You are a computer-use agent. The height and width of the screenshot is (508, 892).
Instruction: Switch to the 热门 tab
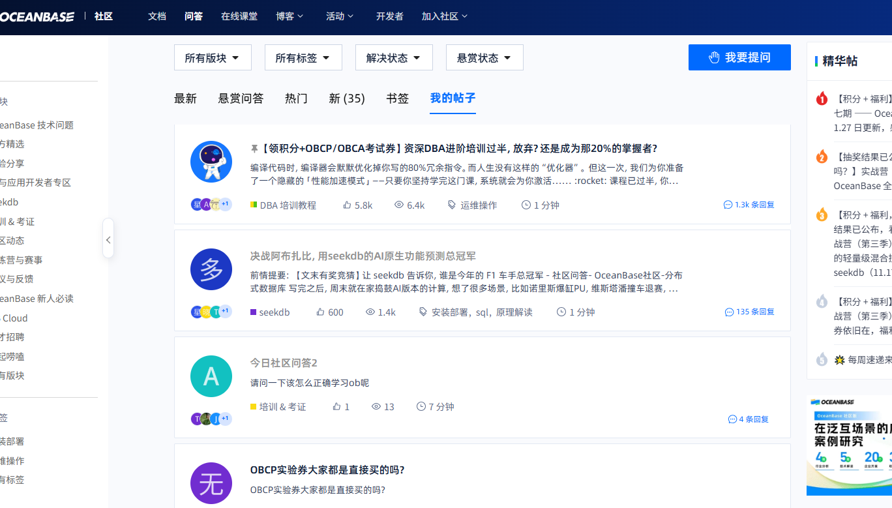296,98
